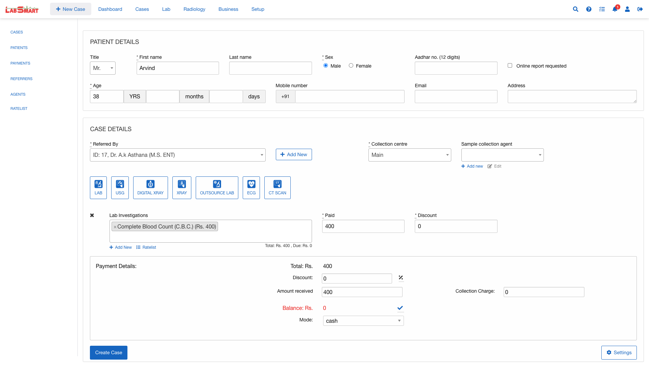Image resolution: width=649 pixels, height=365 pixels.
Task: Choose the CT SCAN investigation icon
Action: (x=277, y=188)
